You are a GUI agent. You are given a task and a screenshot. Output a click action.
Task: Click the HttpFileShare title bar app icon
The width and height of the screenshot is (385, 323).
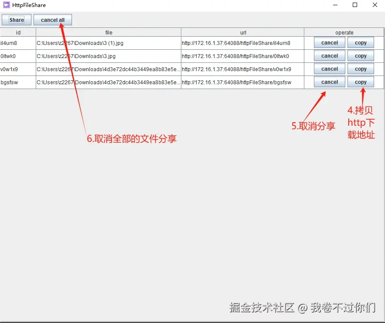coord(5,5)
